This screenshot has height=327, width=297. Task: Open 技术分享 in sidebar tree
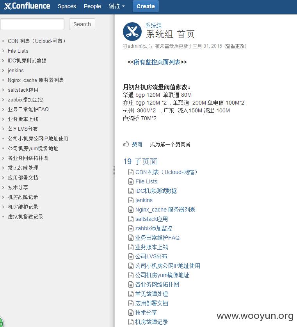click(x=18, y=187)
